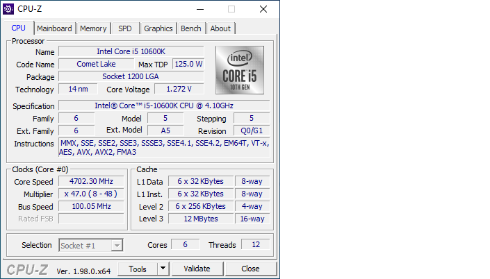Click the Core Speed value '4702.30 MHz'
Screen dimensions: 490x279
91,181
